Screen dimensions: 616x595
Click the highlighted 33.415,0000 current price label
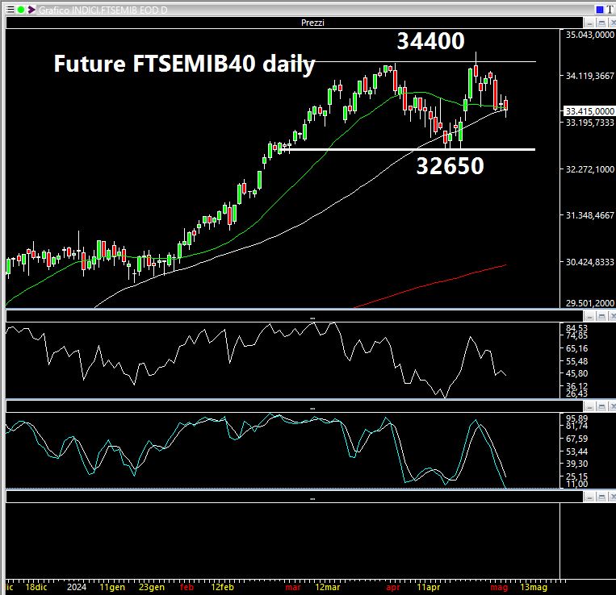point(589,111)
